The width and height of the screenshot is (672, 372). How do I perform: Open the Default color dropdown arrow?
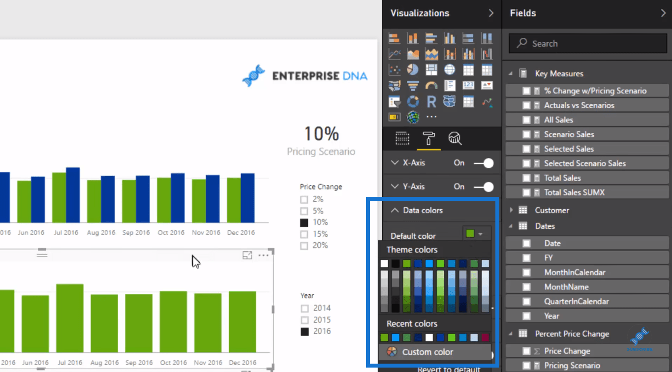pyautogui.click(x=481, y=234)
